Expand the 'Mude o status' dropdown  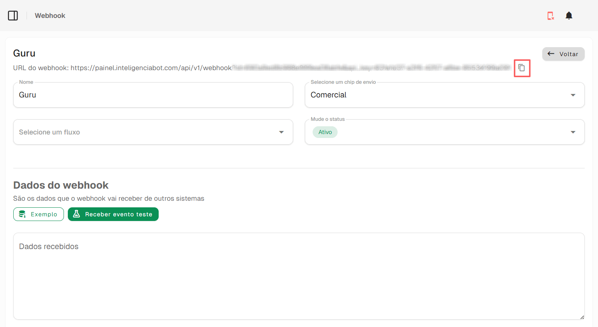573,132
